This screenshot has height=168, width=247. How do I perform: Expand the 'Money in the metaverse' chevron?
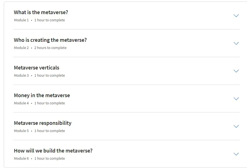pos(236,99)
